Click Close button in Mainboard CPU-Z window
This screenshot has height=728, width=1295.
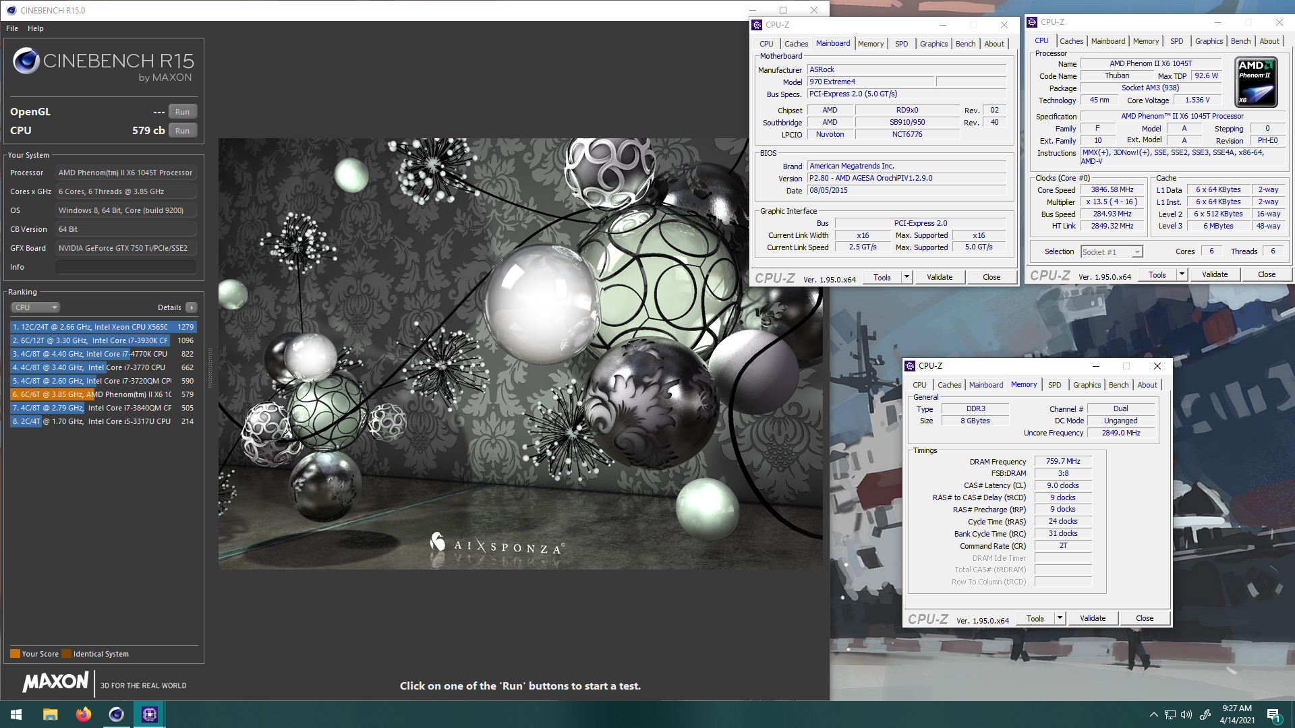(991, 277)
